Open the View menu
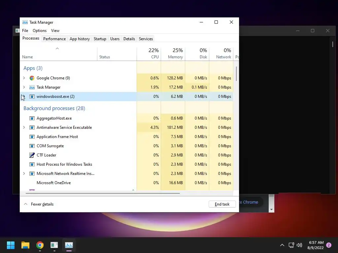The height and width of the screenshot is (253, 338). coord(55,31)
